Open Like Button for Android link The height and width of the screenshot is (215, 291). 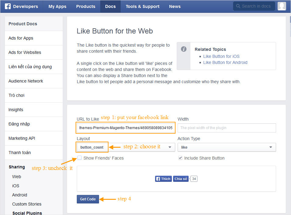coord(225,62)
